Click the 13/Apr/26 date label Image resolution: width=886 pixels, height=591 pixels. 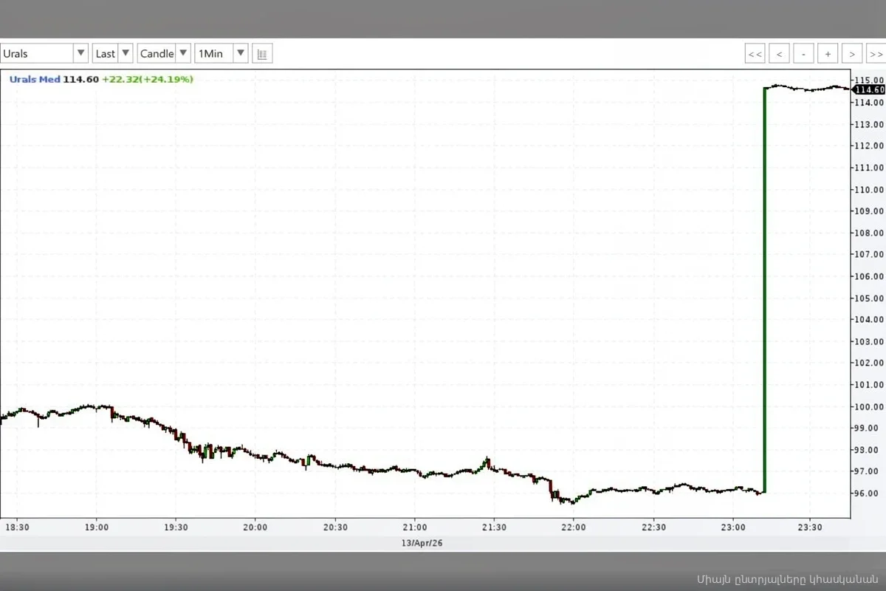pos(421,542)
